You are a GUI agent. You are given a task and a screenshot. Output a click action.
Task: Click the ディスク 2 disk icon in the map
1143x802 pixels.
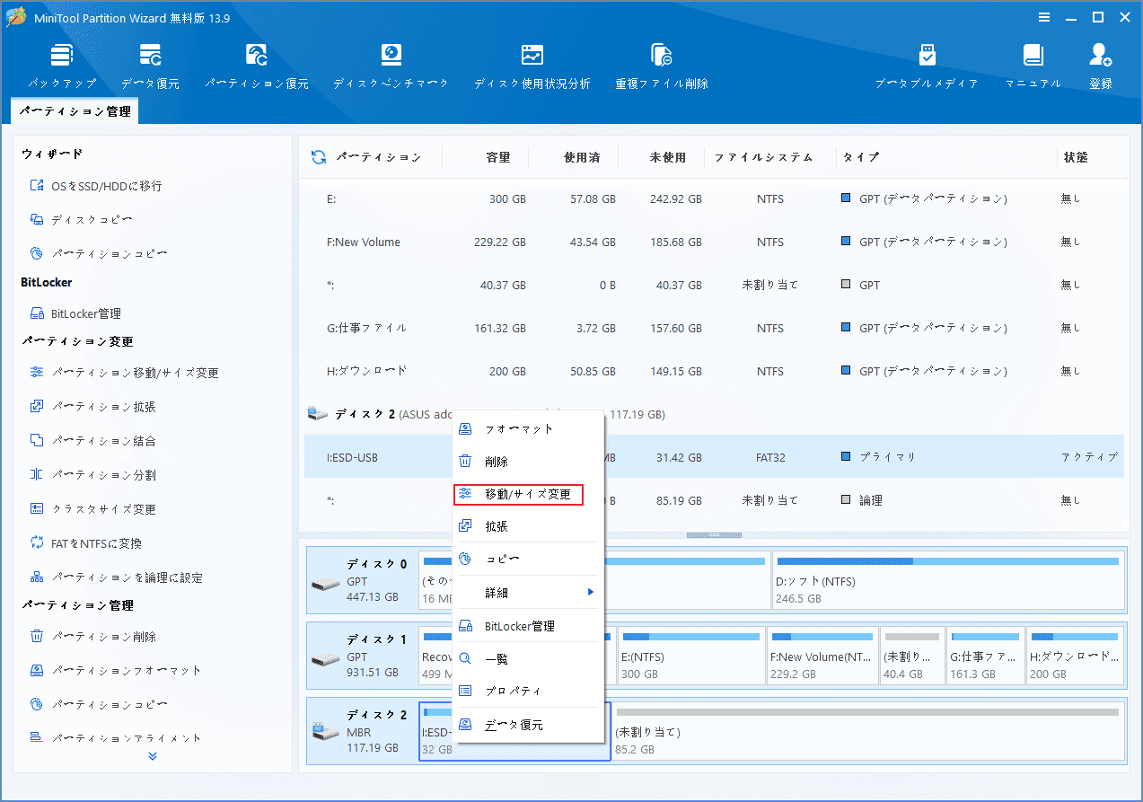pos(325,734)
